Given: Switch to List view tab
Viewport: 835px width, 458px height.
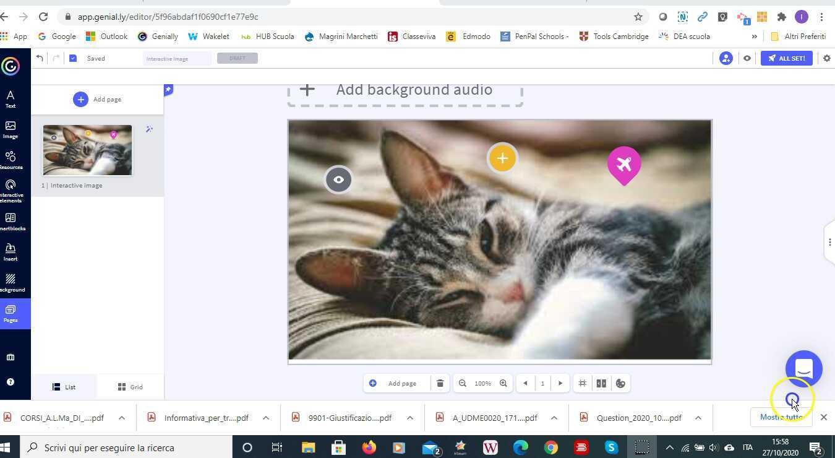Looking at the screenshot, I should [x=64, y=387].
